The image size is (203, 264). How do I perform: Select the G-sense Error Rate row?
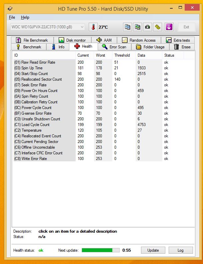98,113
